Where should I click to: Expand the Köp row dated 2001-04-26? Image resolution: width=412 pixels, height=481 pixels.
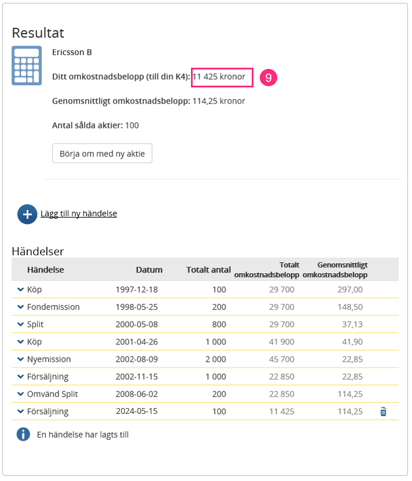[21, 342]
